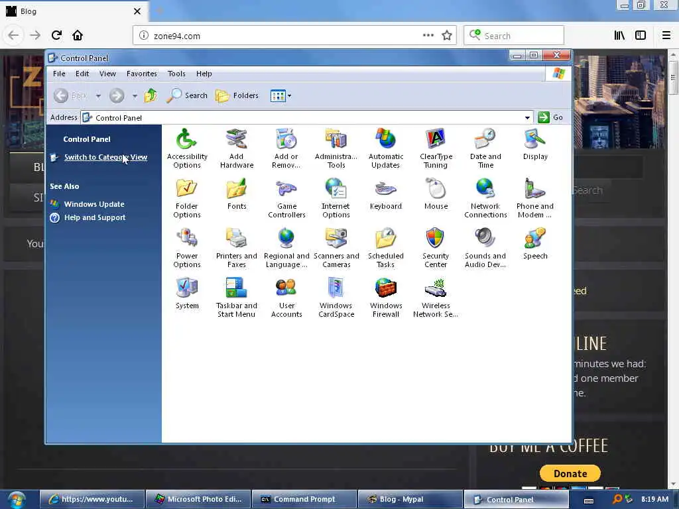The image size is (679, 509).
Task: Open Speech properties
Action: (x=535, y=244)
